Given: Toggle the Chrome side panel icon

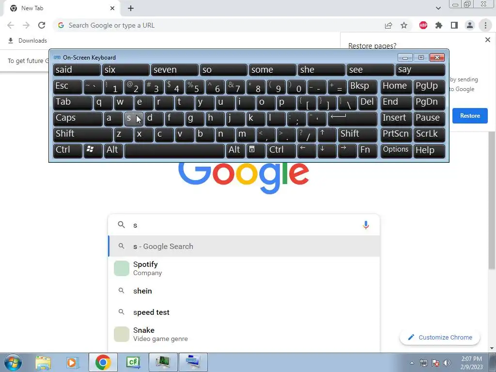Looking at the screenshot, I should coord(454,25).
